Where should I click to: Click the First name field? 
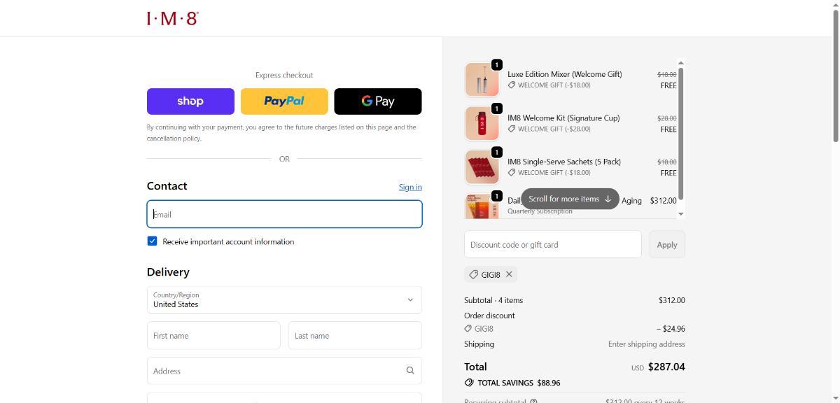tap(213, 336)
